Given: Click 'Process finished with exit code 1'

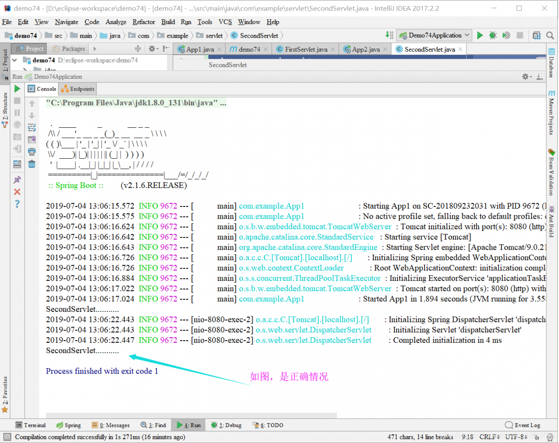Looking at the screenshot, I should [102, 371].
